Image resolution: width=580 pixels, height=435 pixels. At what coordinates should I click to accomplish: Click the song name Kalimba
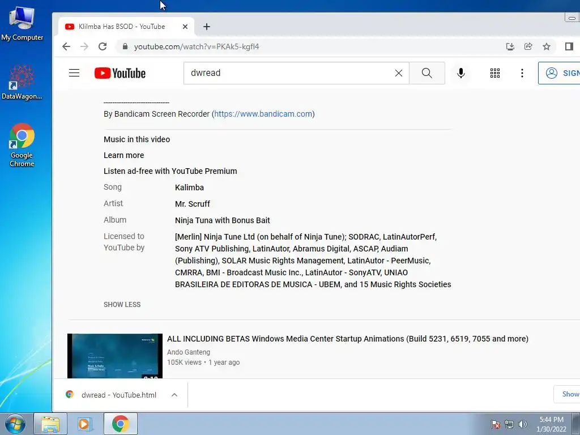tap(189, 187)
